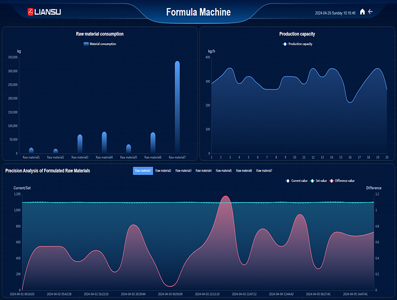Switch to the Raw material4 tab
This screenshot has height=300, width=397.
tap(203, 171)
